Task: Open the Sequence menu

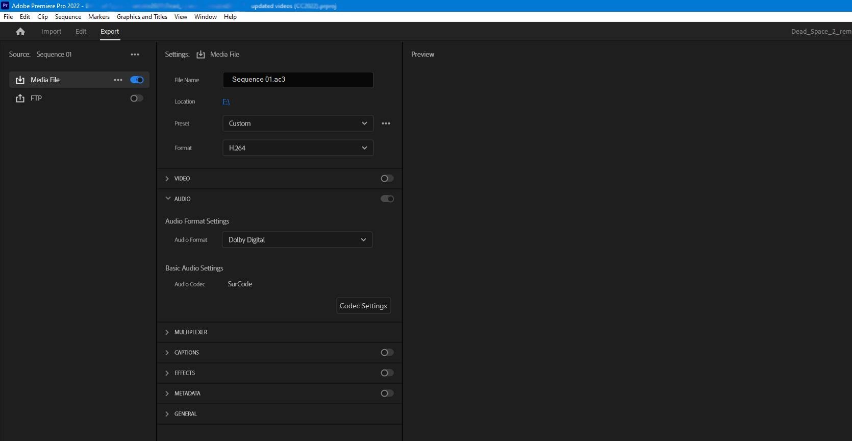Action: click(x=68, y=17)
